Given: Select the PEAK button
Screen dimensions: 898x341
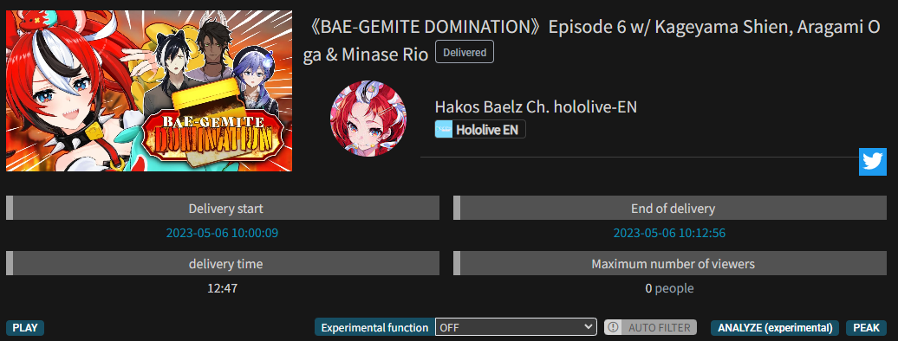Looking at the screenshot, I should tap(866, 328).
